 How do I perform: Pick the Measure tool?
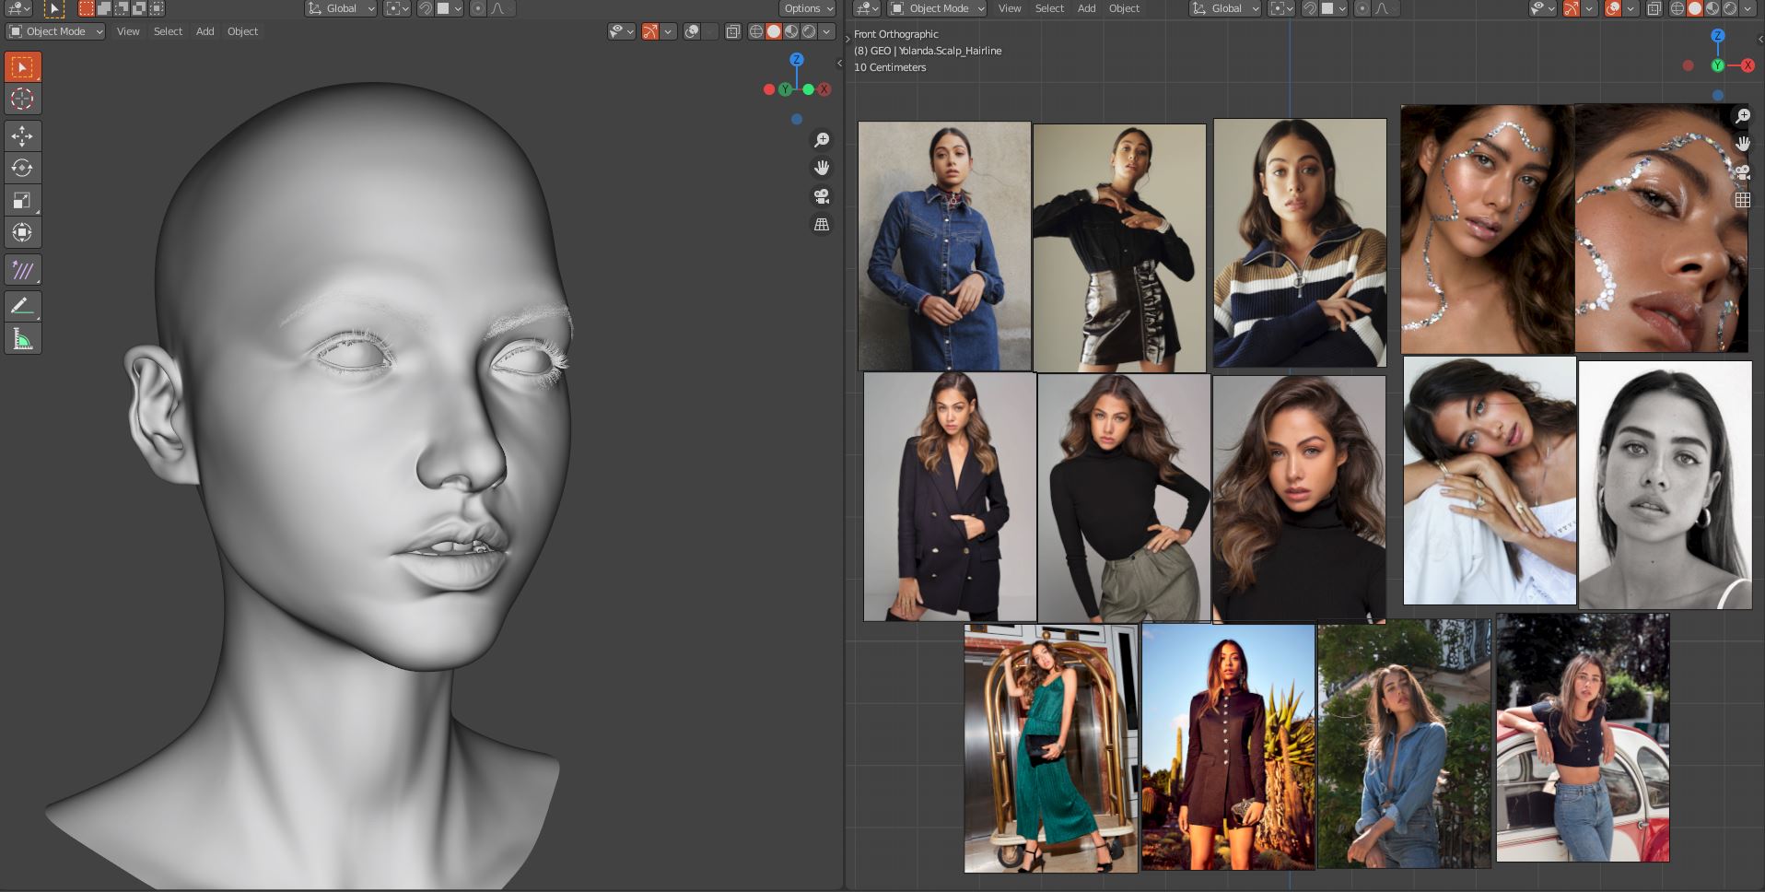22,340
